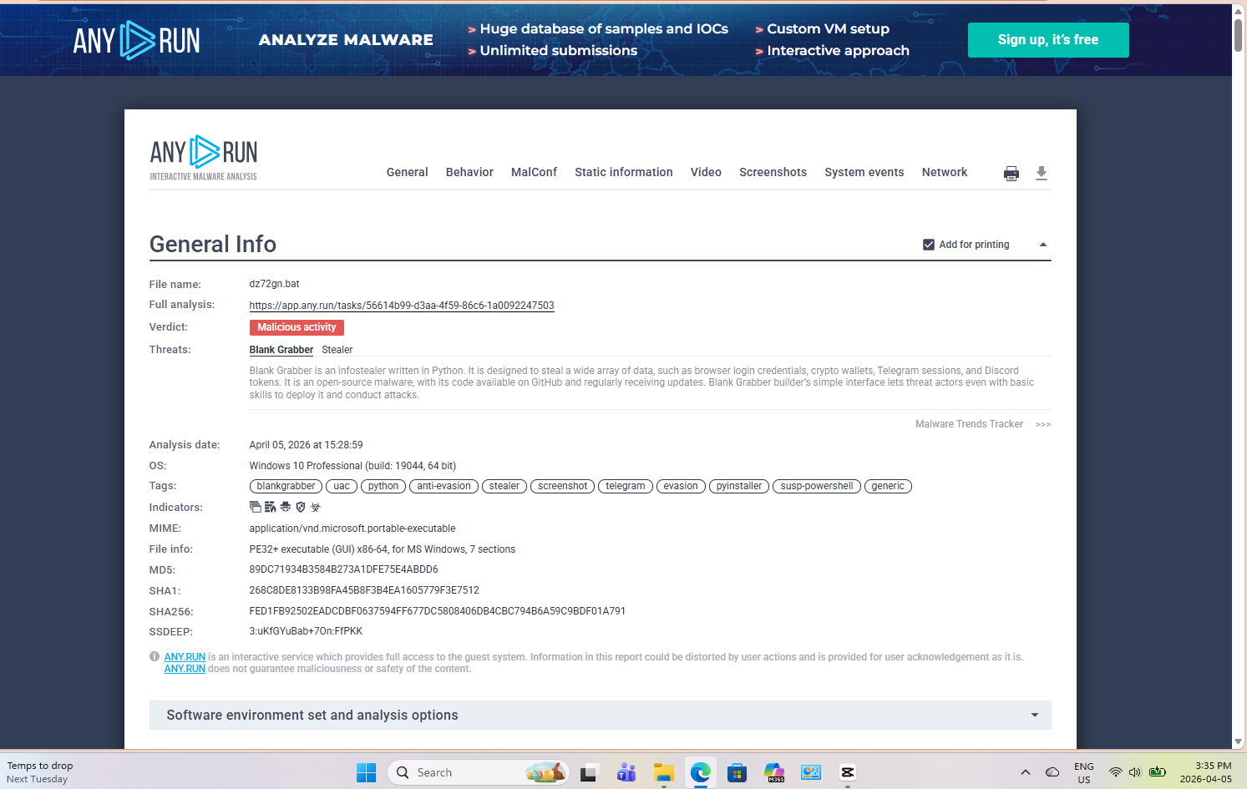
Task: Click the ENG US language indicator
Action: point(1084,772)
